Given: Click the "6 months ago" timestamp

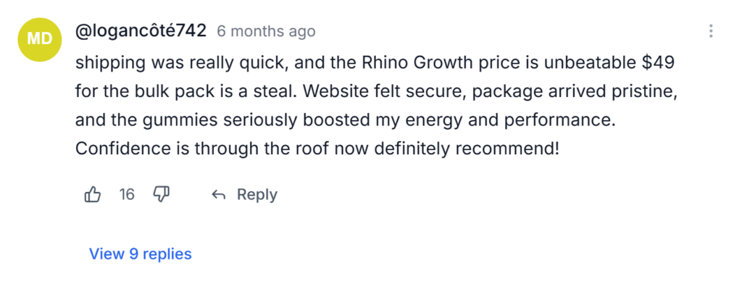Looking at the screenshot, I should (x=266, y=32).
